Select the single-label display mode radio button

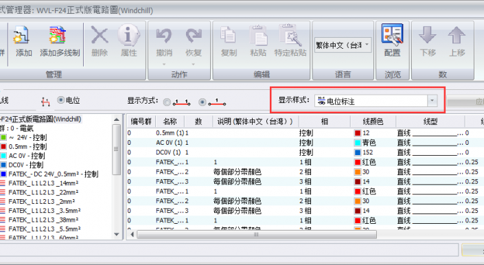pyautogui.click(x=203, y=102)
